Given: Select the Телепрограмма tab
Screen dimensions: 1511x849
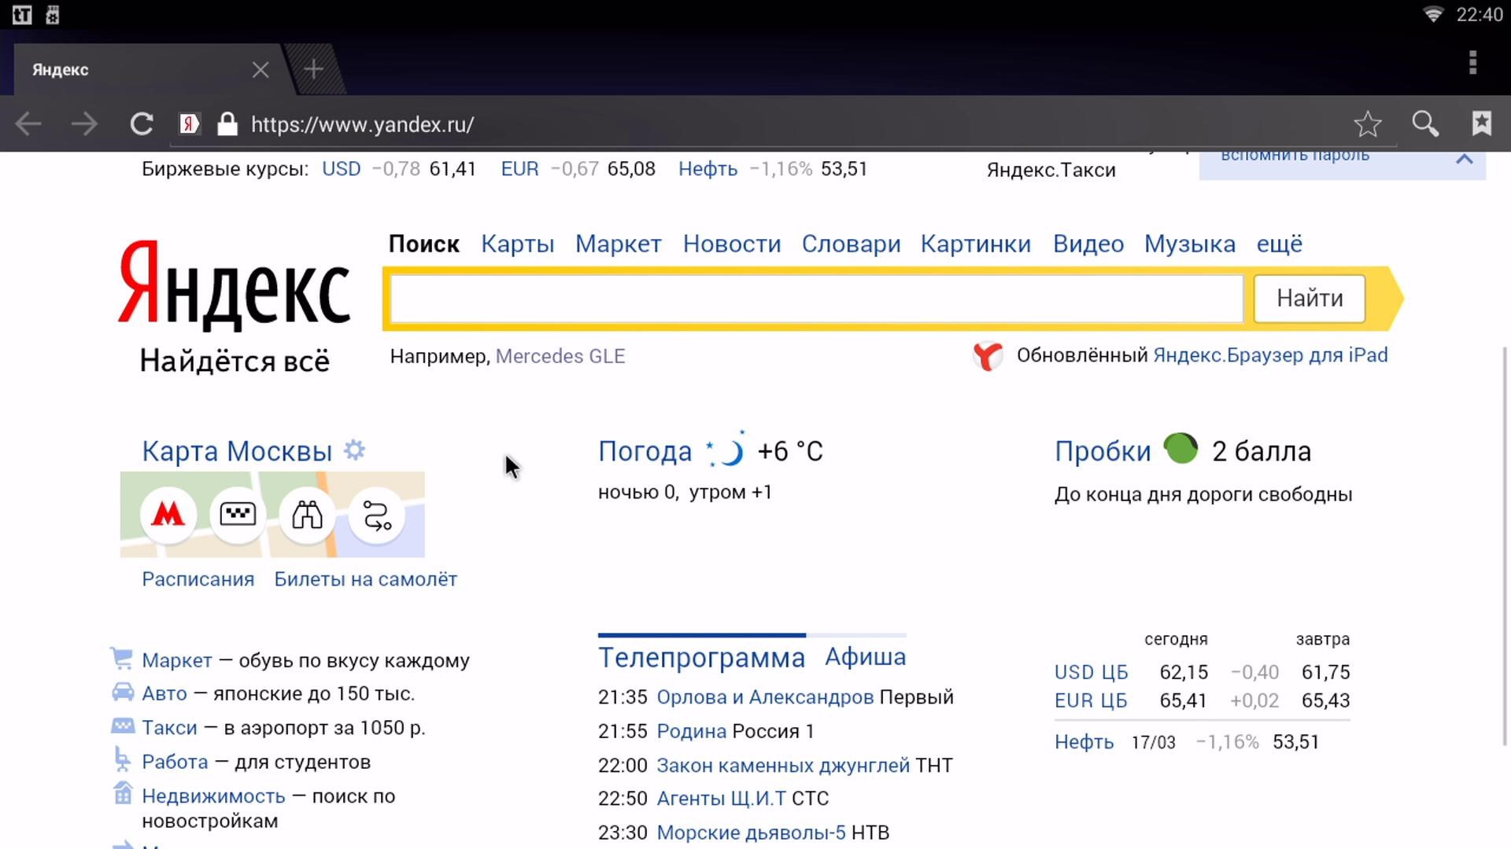Looking at the screenshot, I should [x=701, y=658].
